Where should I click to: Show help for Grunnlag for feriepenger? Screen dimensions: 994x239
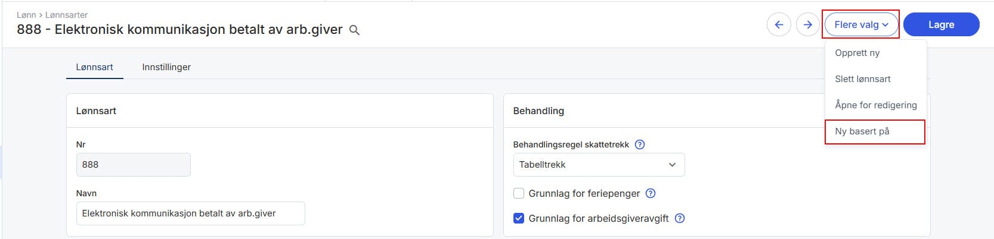click(651, 193)
